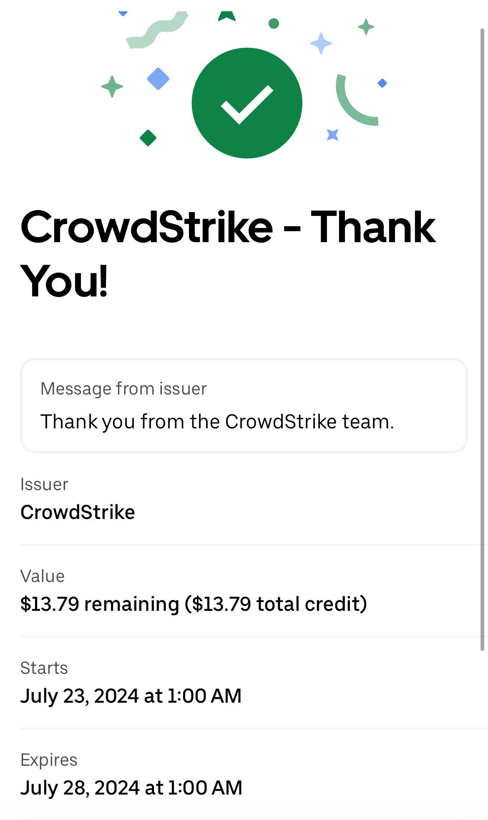Click the "Value" field label

(x=43, y=576)
